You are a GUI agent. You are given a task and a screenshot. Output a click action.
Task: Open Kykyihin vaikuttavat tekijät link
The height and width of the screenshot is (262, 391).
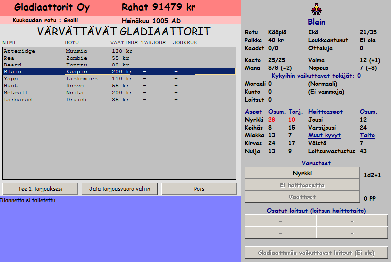point(316,76)
